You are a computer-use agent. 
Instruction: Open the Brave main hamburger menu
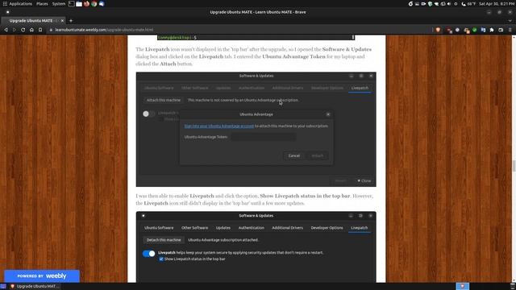[x=510, y=30]
